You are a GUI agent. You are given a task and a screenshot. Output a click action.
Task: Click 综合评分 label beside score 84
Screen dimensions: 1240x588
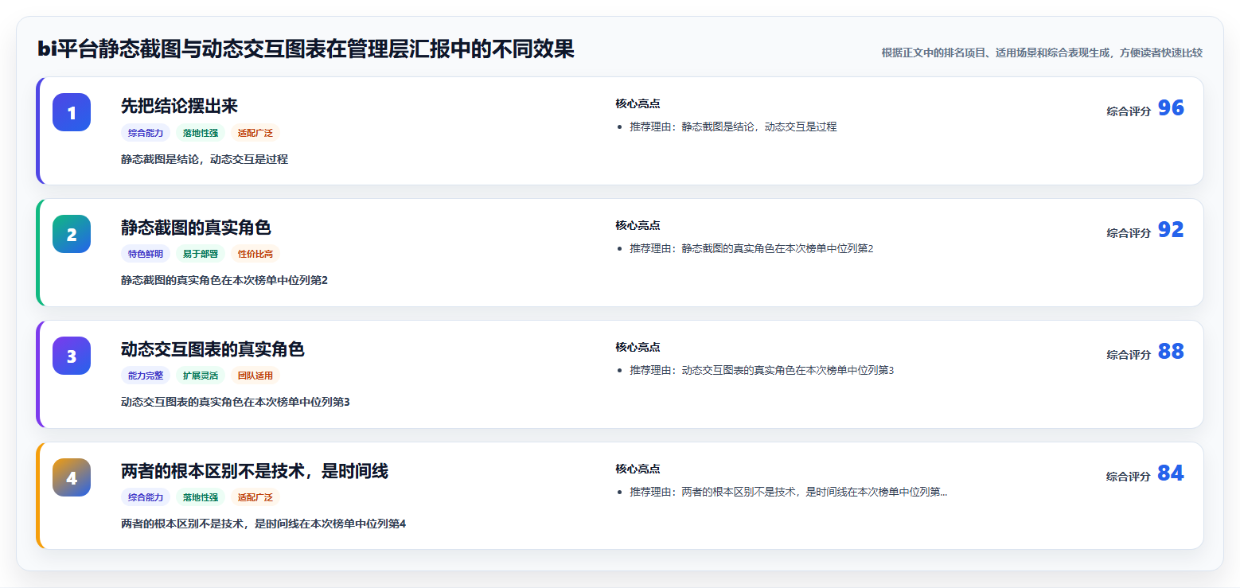[1129, 477]
